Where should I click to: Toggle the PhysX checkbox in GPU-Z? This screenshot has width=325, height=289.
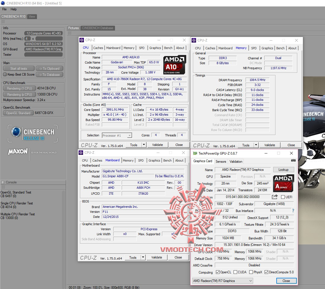tap(251, 272)
